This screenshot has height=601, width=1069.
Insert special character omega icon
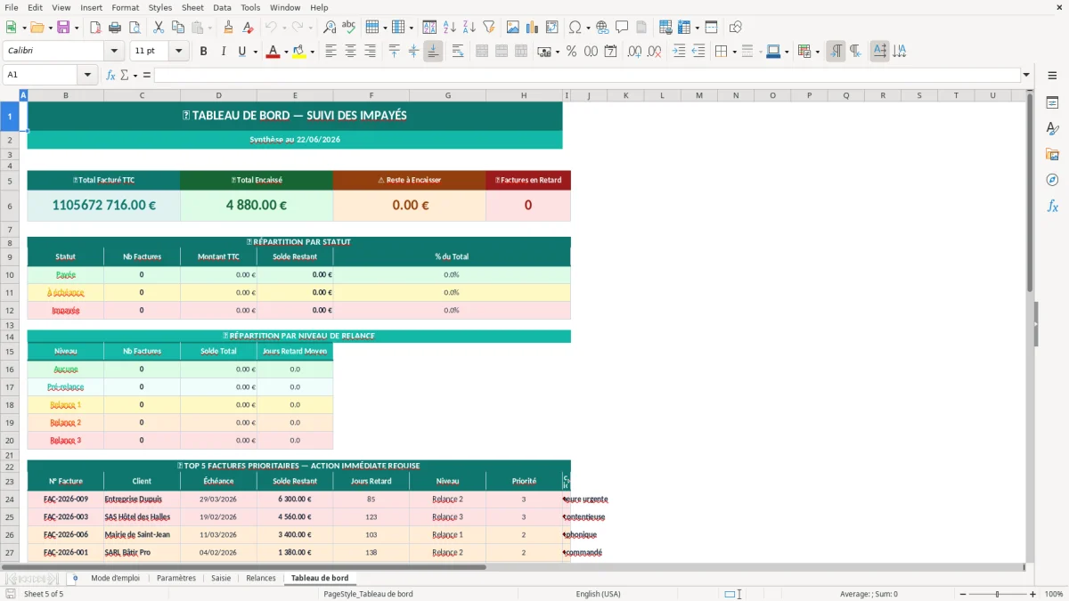pos(575,28)
